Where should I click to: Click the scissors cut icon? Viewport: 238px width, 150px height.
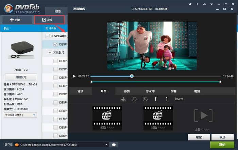[x=123, y=99]
